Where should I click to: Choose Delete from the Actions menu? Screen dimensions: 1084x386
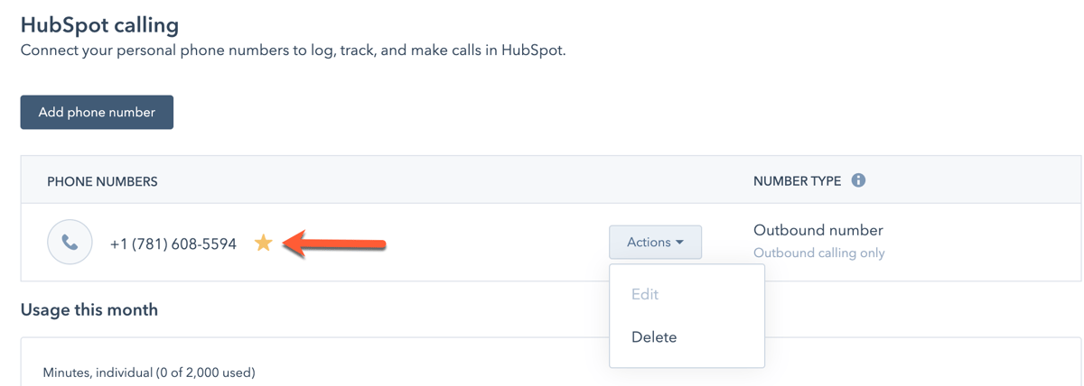coord(654,337)
